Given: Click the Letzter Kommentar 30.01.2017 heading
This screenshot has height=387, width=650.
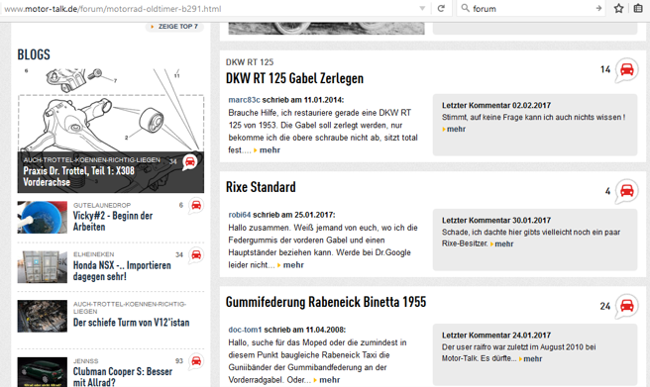Looking at the screenshot, I should point(496,221).
